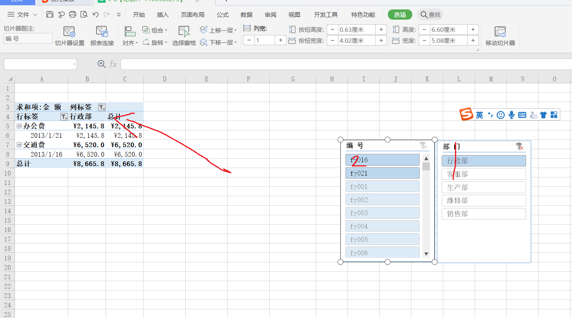Open the 对齐 align dropdown

(x=130, y=43)
